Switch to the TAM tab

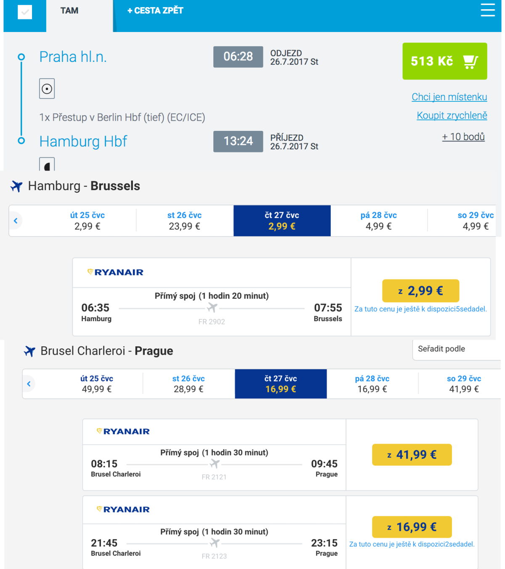69,11
